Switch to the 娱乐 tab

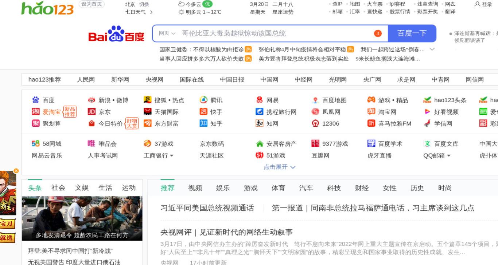coord(223,188)
